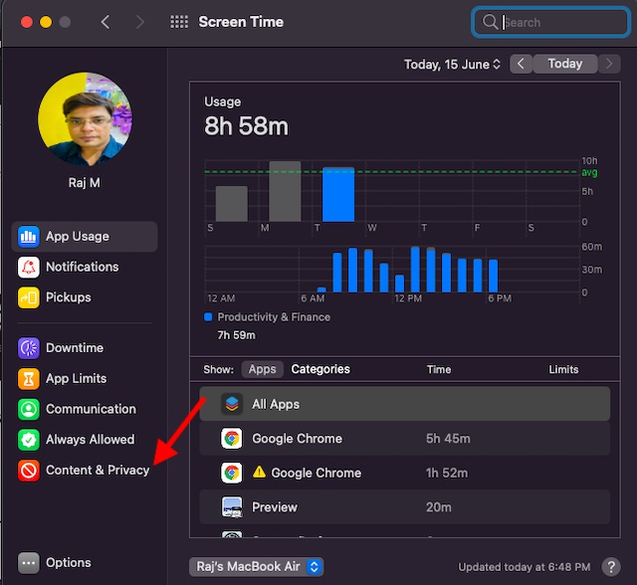Click the 7h 59m category time
The image size is (637, 585).
237,335
